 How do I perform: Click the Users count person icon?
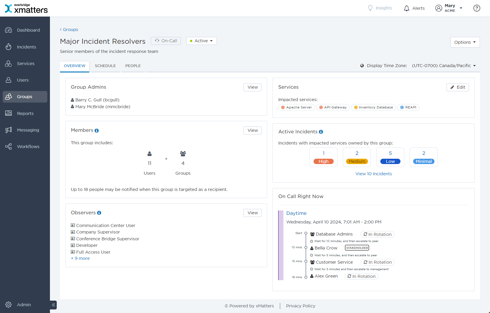pyautogui.click(x=150, y=154)
